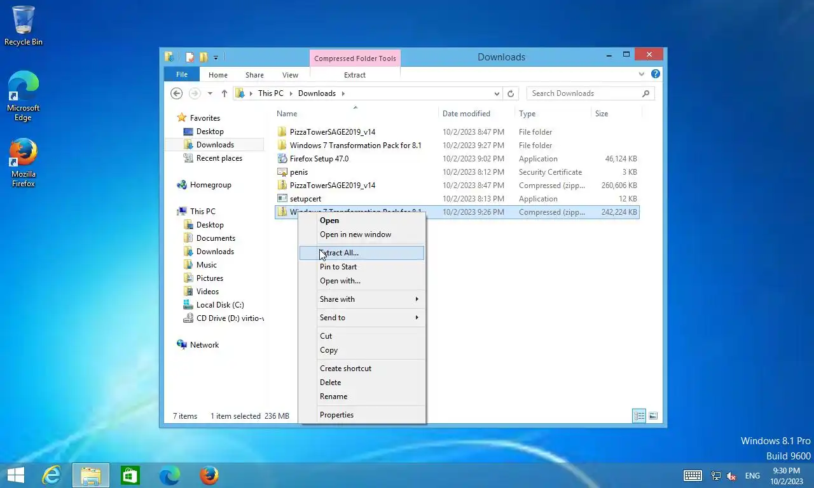Select Firefox Setup 47.0 file icon
This screenshot has height=488, width=814.
[x=282, y=159]
